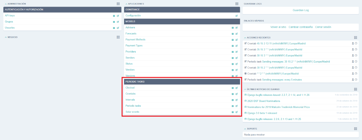Add a new API key via plus icon
The height and width of the screenshot is (140, 362).
coord(114,16)
